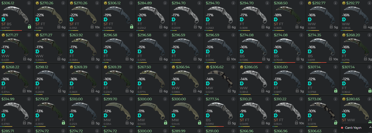
Task: Select the $268.50 ST FT knife card
Action: pos(289,15)
